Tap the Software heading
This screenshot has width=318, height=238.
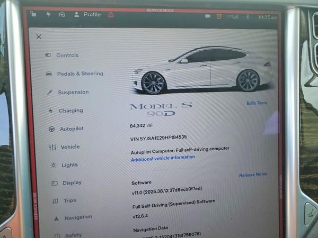coord(142,183)
